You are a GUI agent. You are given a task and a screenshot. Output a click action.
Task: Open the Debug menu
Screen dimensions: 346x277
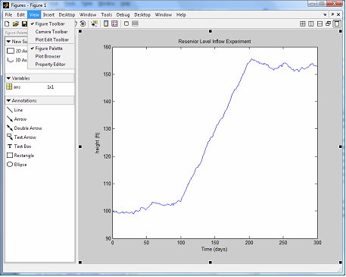pos(123,14)
